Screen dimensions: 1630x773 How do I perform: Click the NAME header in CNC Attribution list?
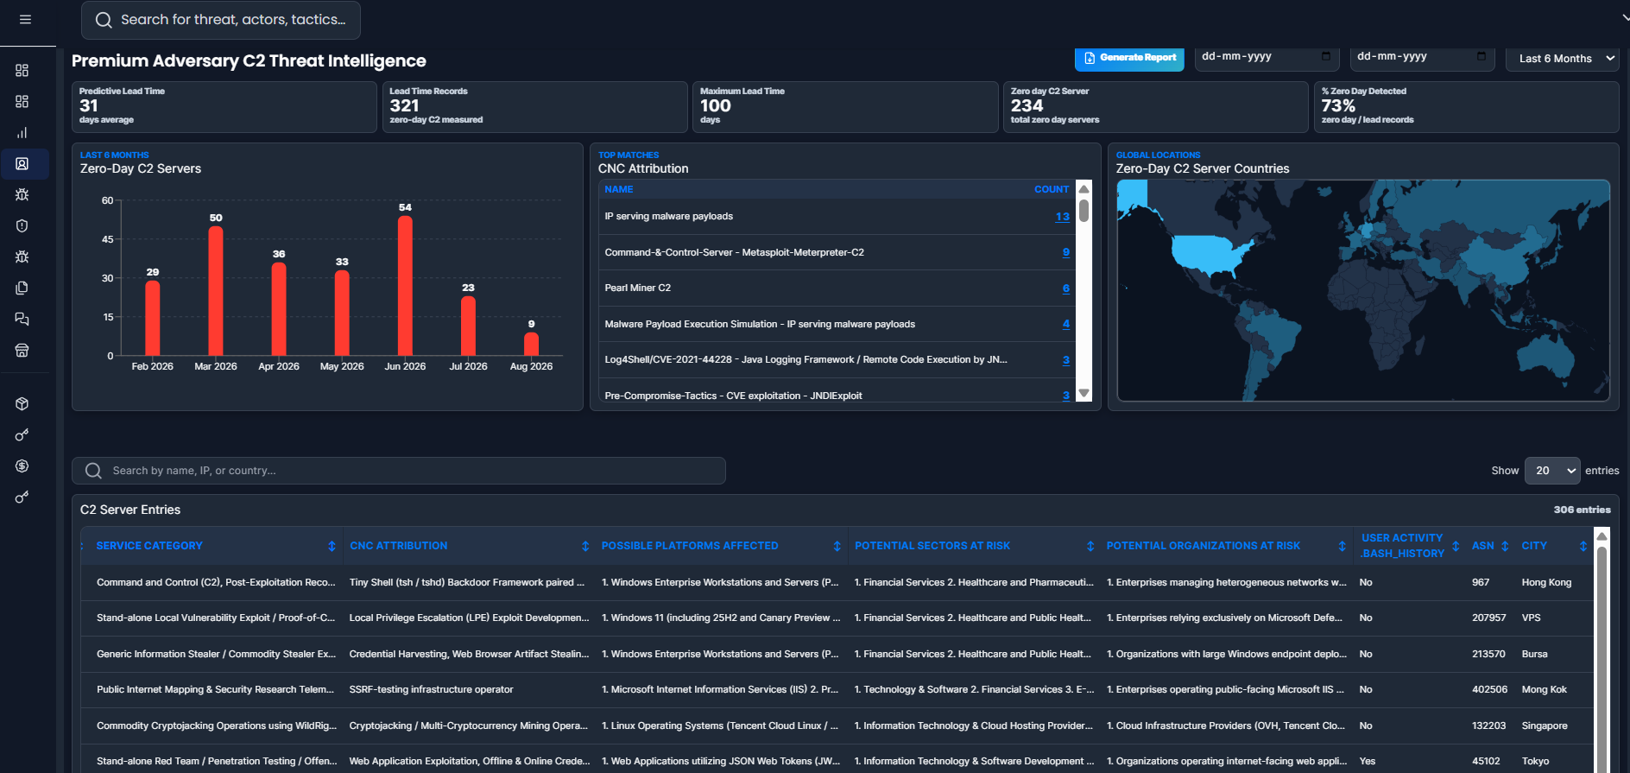pos(619,189)
